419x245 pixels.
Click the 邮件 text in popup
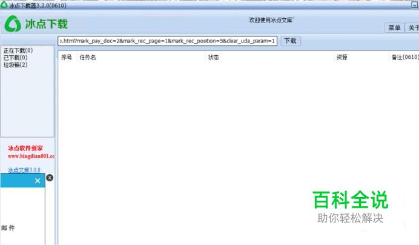pos(8,227)
